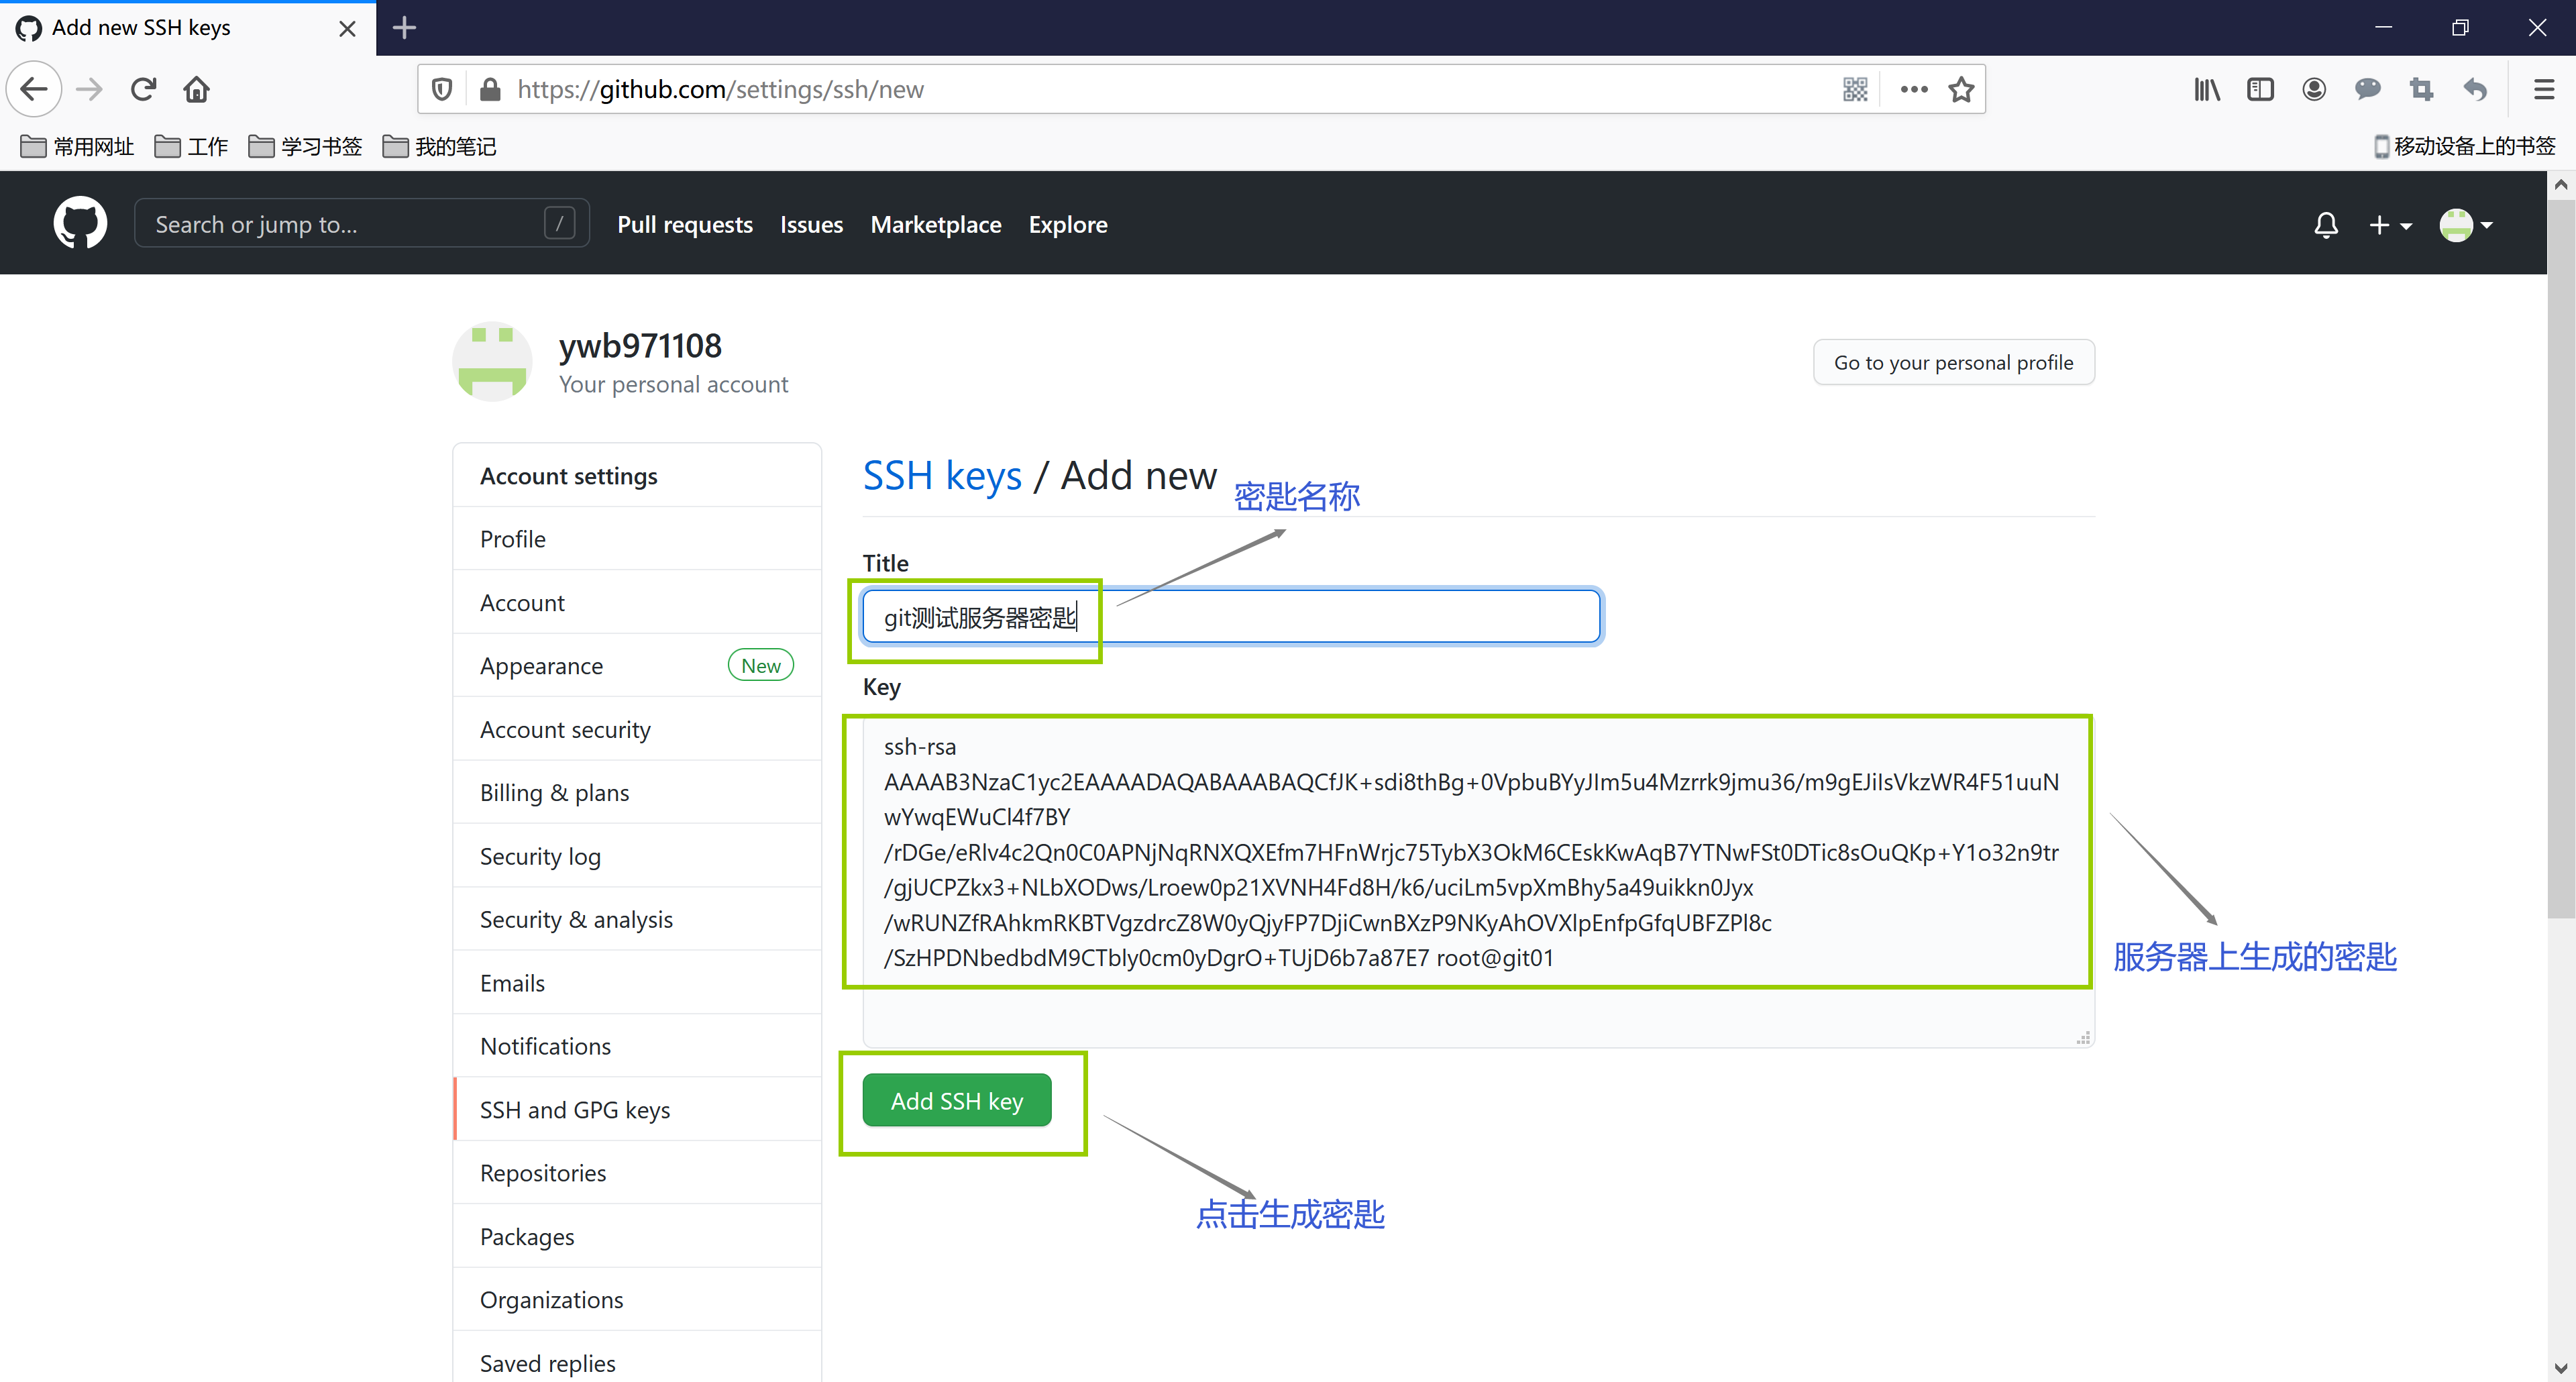Image resolution: width=2576 pixels, height=1382 pixels.
Task: Open Billing & plans in sidebar
Action: 637,792
